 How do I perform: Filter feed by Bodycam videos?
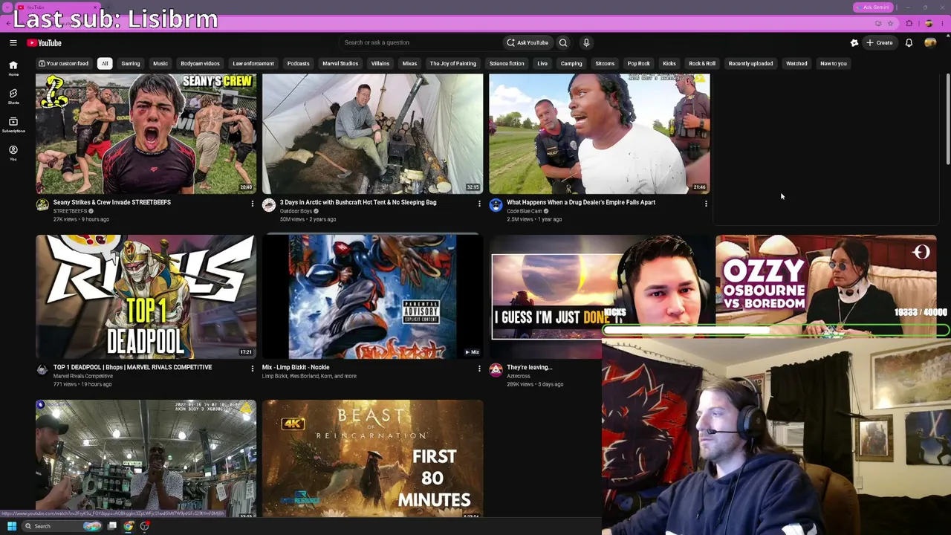coord(200,64)
